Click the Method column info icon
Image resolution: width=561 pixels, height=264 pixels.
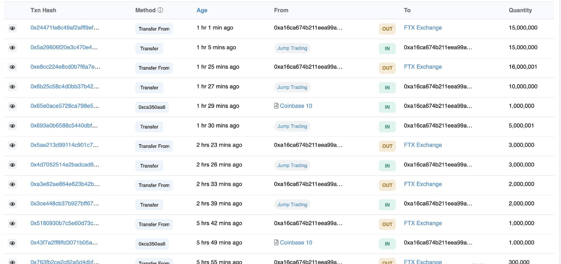160,10
